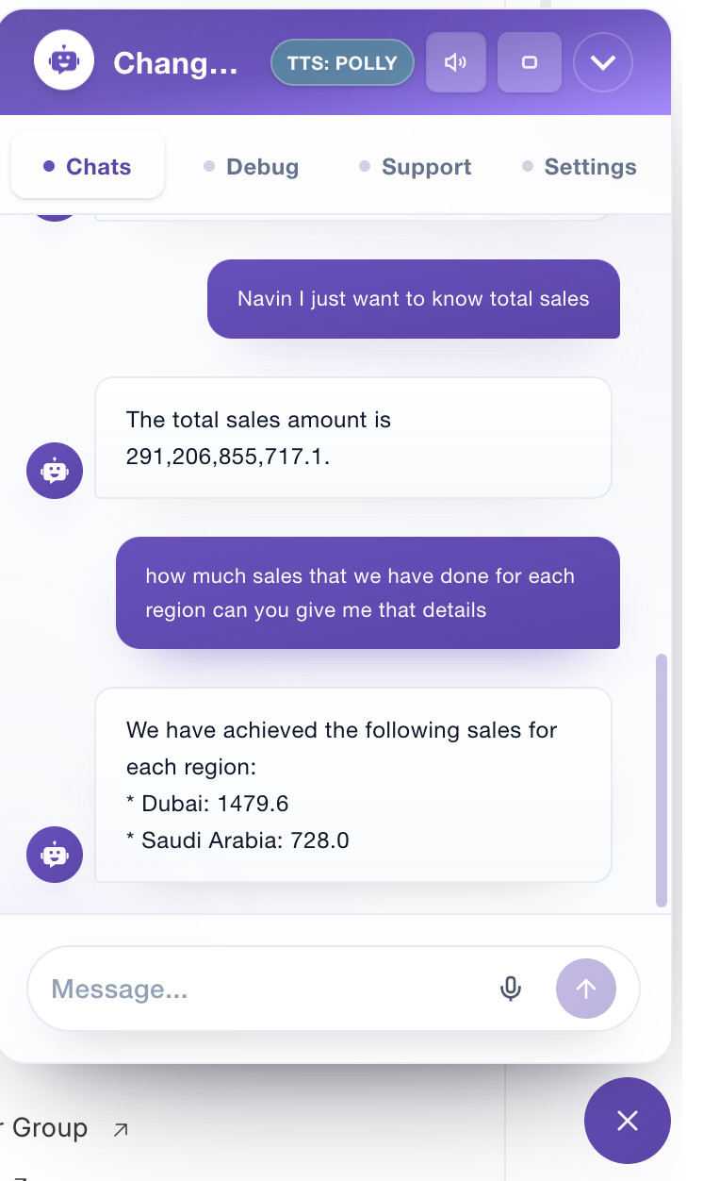The height and width of the screenshot is (1181, 703).
Task: Click the bot avatar beside the total sales reply
Action: (55, 470)
